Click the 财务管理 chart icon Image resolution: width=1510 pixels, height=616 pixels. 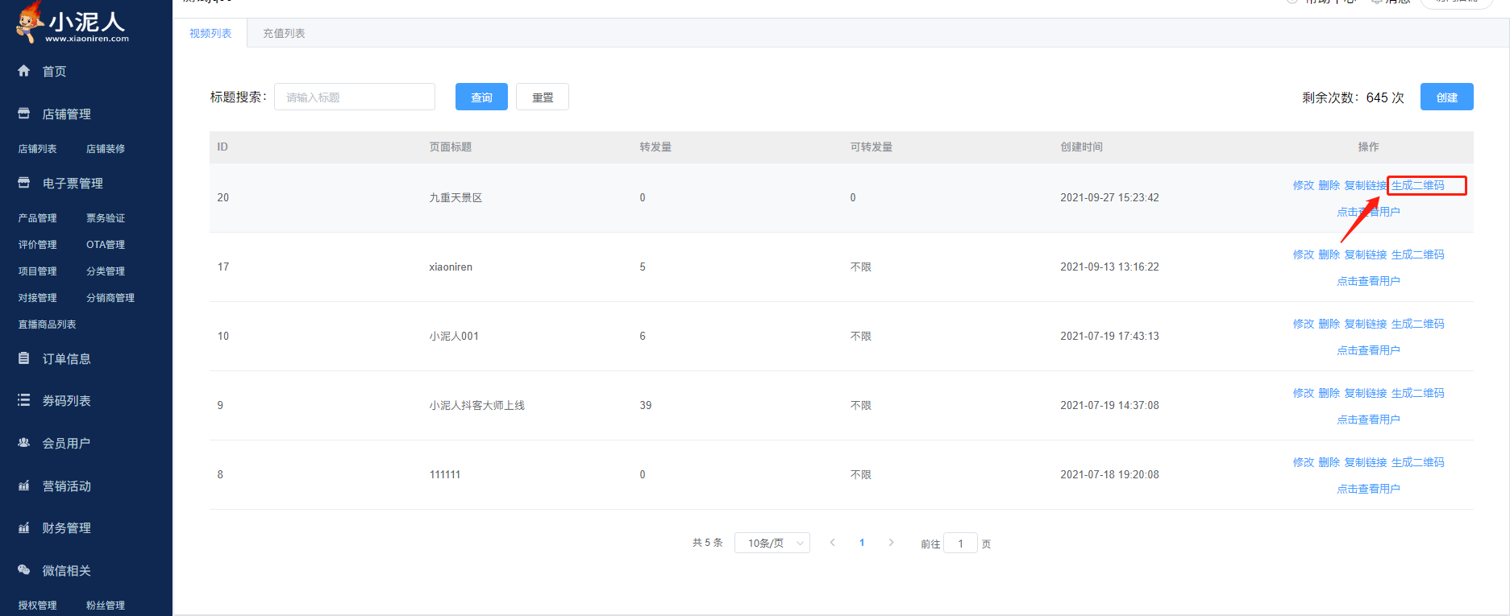pos(24,527)
